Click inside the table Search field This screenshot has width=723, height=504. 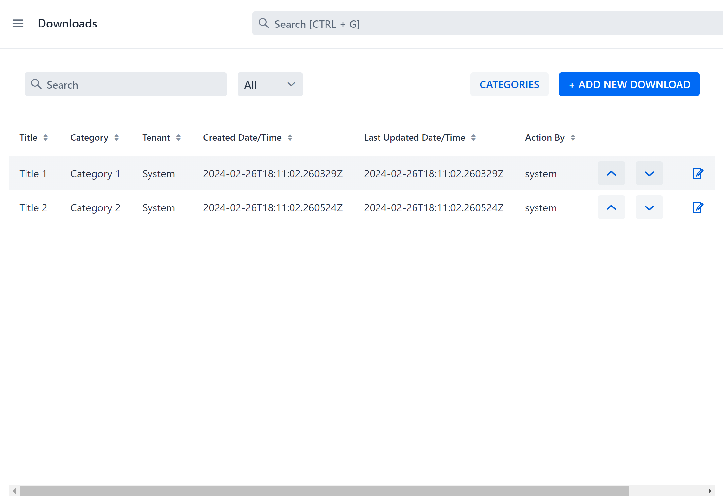(126, 84)
